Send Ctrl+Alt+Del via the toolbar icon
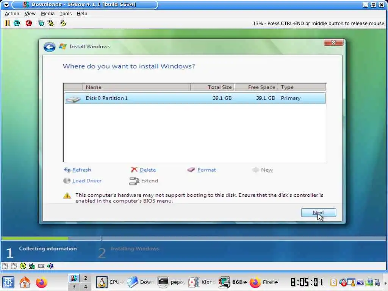388x291 pixels. 41,23
